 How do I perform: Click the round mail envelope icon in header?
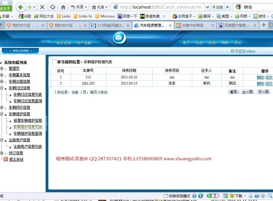pyautogui.click(x=119, y=37)
